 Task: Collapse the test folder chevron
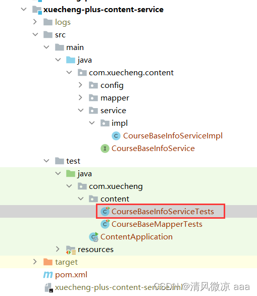coord(46,161)
